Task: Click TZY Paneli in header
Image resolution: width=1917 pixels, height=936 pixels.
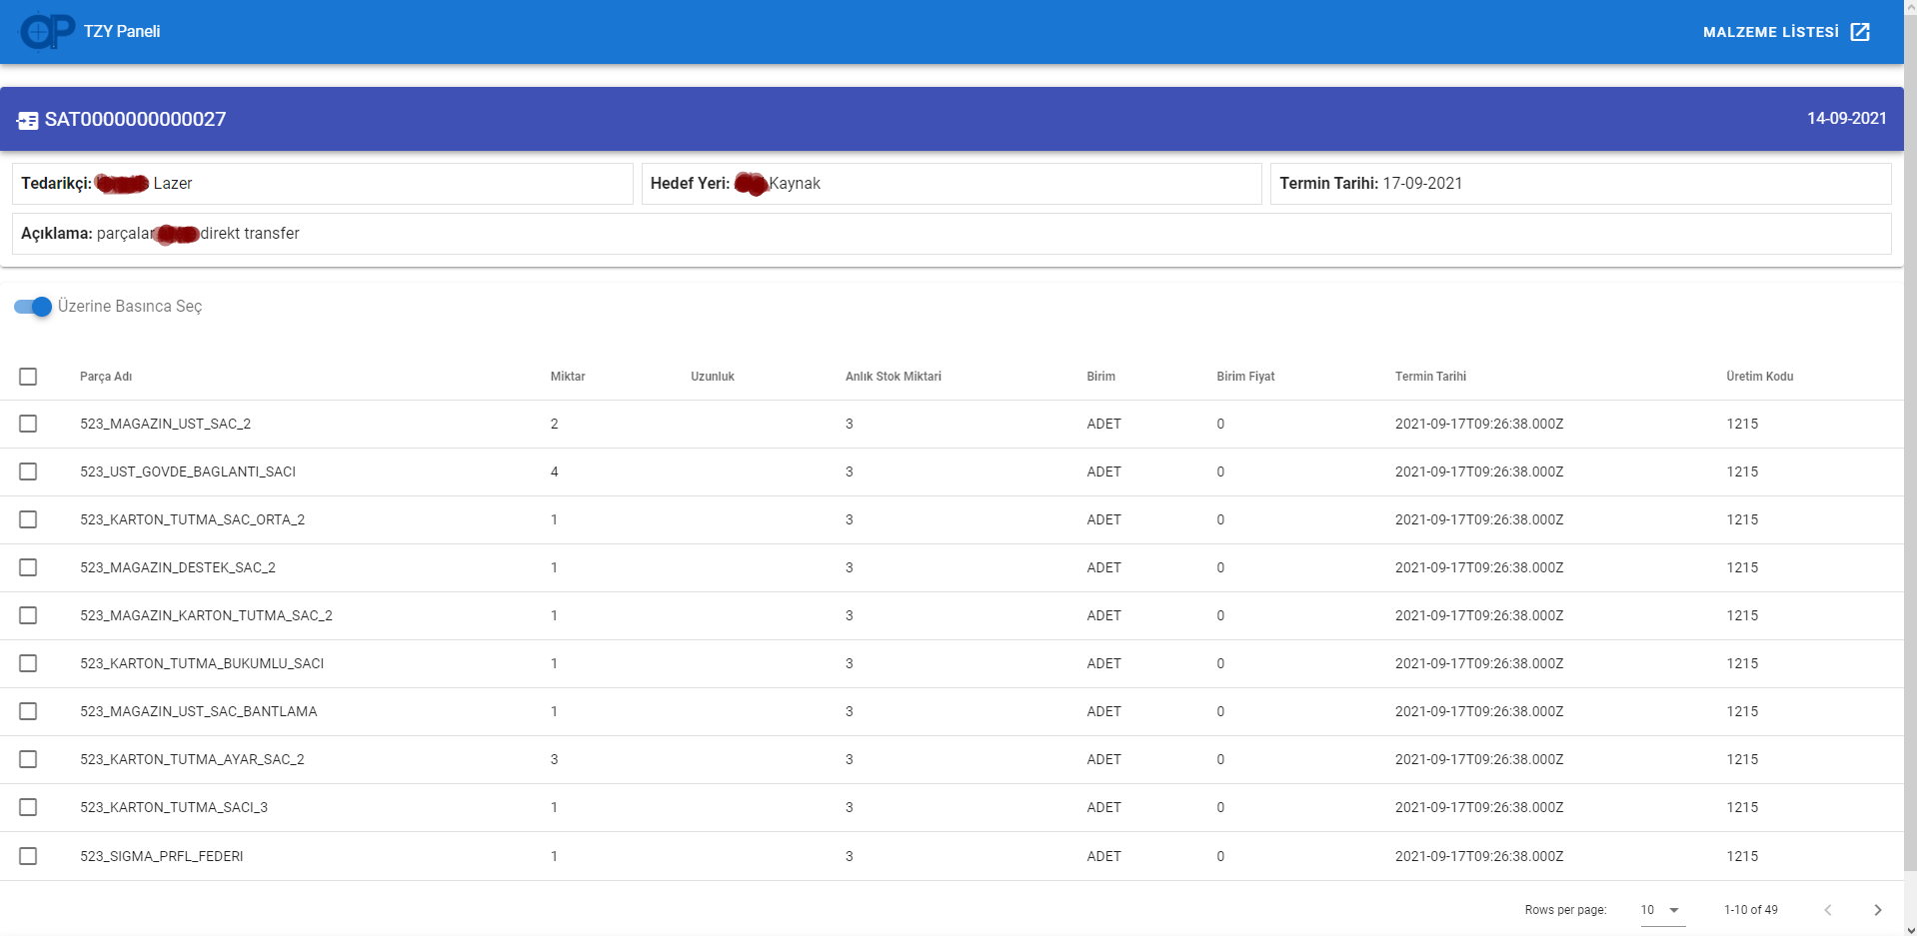Action: point(121,31)
